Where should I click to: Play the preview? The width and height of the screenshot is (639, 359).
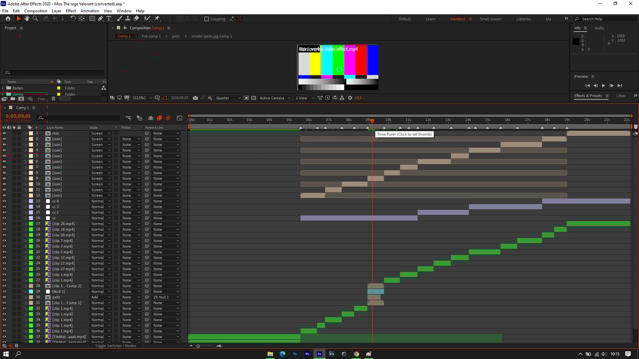(603, 86)
